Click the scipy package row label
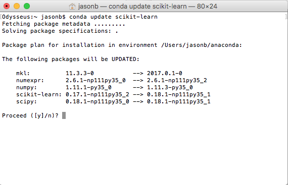 tap(26, 102)
